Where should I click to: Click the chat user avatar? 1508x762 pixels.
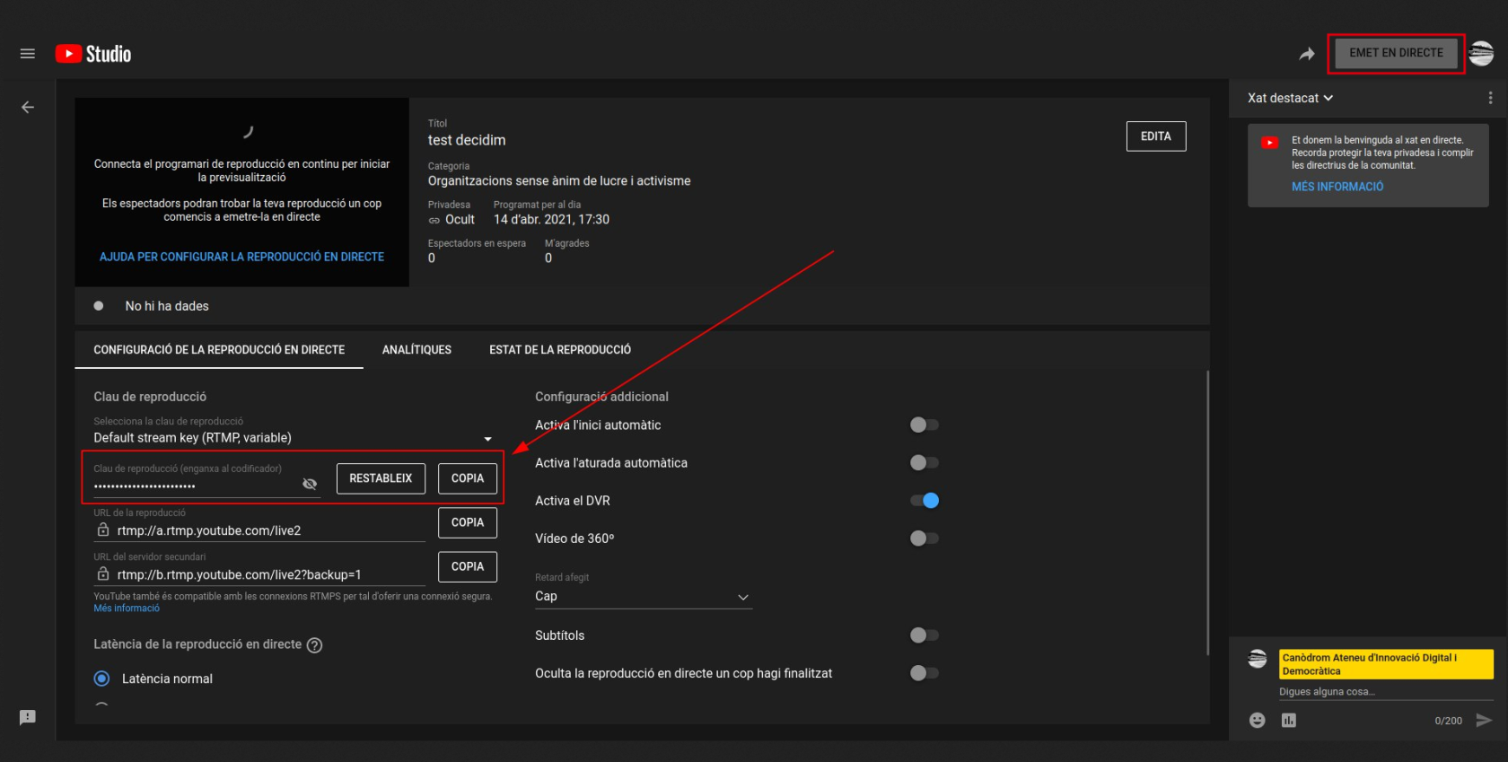(x=1258, y=659)
